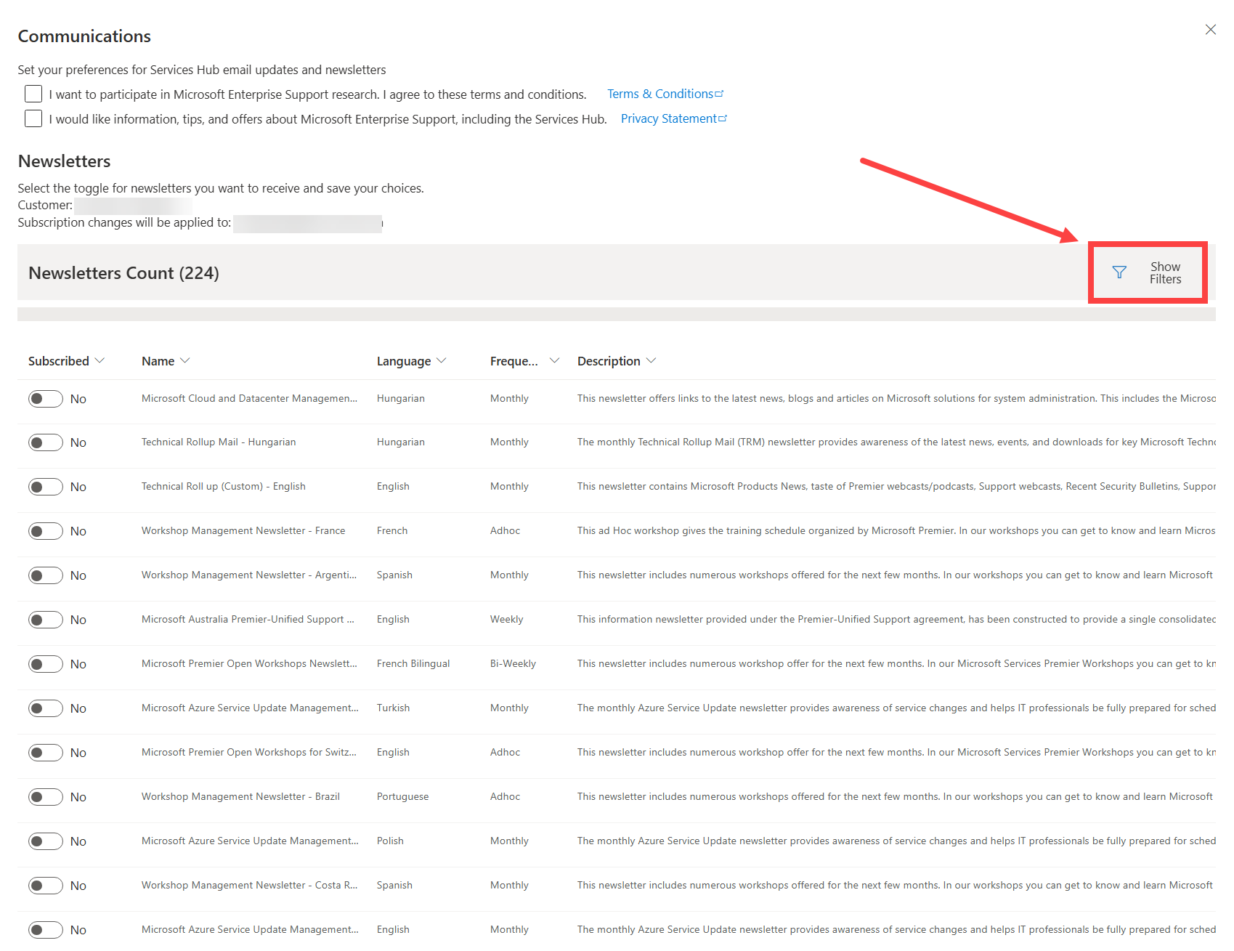Click Workshop Management Newsletter - France name
This screenshot has height=951, width=1234.
click(243, 530)
